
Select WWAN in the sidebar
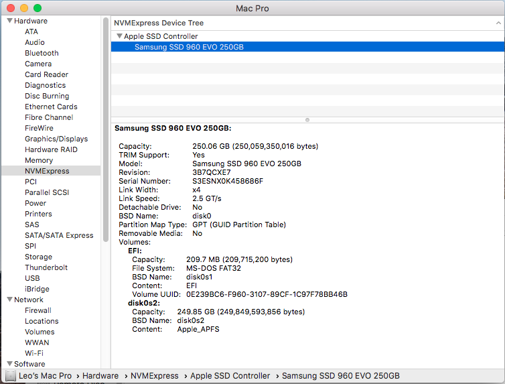point(37,342)
